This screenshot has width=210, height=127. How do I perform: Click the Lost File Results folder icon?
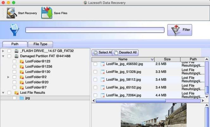[x=16, y=93]
